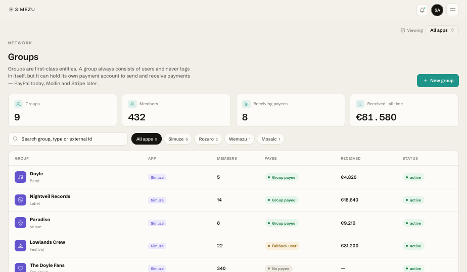Click the New group button
This screenshot has height=272, width=467.
pos(438,81)
